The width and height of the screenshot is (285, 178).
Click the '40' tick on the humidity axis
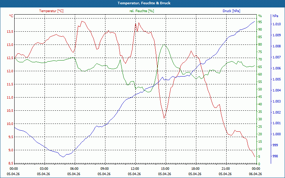tap(260, 104)
